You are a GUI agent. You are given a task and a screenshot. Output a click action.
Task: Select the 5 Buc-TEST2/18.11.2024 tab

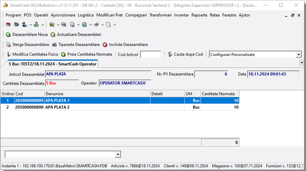(52, 64)
